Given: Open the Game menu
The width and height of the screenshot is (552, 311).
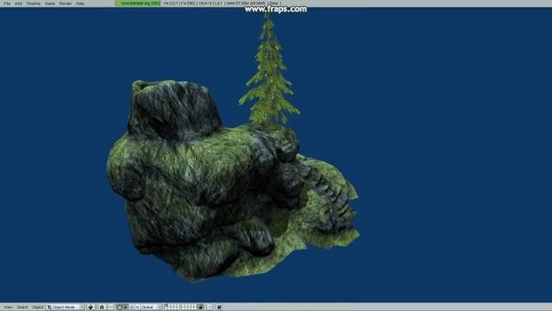Looking at the screenshot, I should [50, 3].
